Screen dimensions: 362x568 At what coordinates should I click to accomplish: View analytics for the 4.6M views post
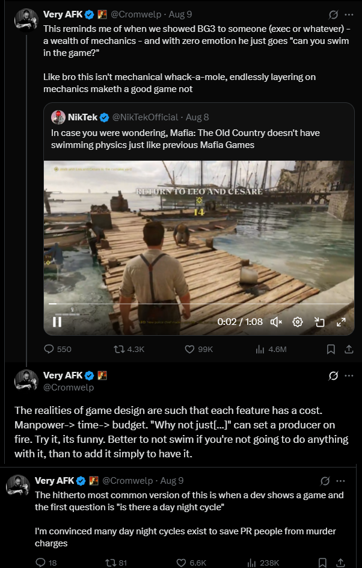[261, 349]
